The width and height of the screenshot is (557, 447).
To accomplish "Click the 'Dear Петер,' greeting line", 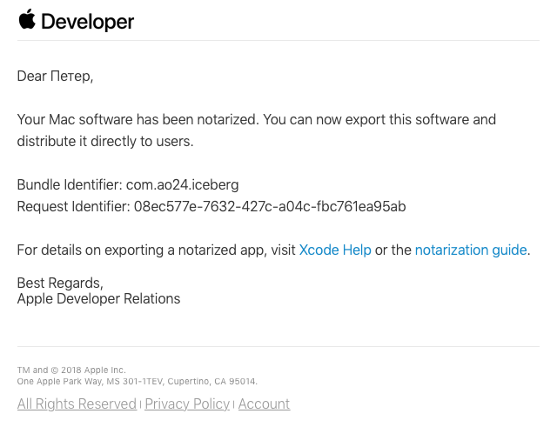I will [55, 77].
